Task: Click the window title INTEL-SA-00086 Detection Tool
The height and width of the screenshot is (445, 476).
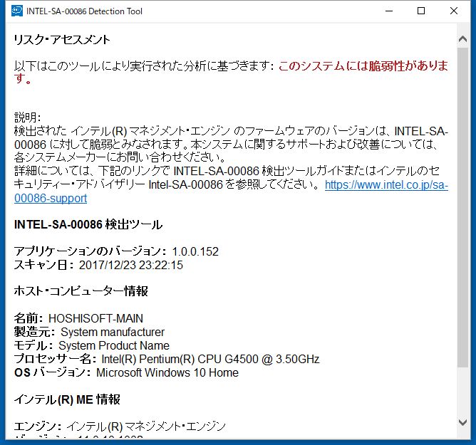Action: (x=84, y=11)
